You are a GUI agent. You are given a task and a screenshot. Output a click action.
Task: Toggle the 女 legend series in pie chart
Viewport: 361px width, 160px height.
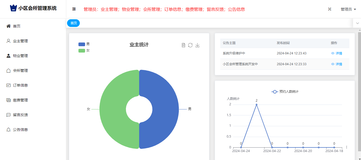[84, 50]
